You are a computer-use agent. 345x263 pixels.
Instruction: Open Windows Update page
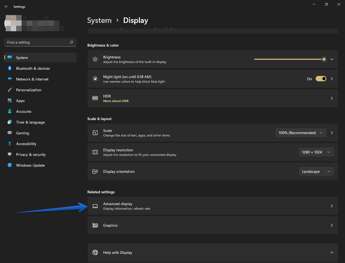click(x=40, y=165)
